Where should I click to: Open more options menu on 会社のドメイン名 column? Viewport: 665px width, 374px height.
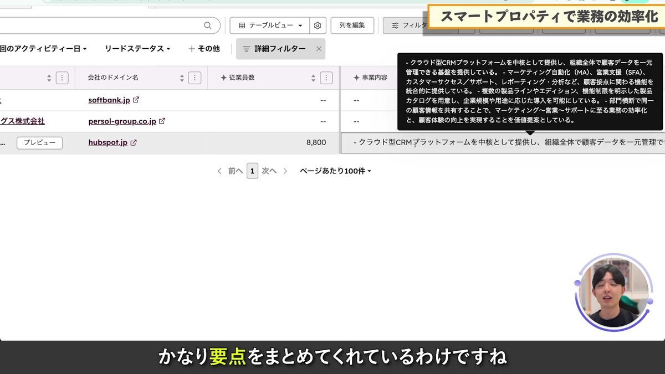195,78
